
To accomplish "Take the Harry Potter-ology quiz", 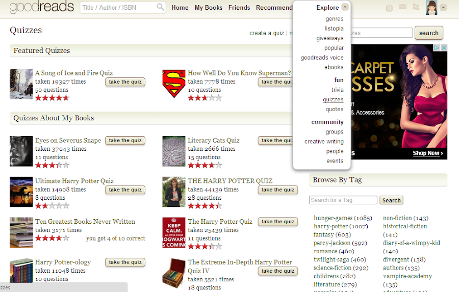I will click(x=125, y=262).
